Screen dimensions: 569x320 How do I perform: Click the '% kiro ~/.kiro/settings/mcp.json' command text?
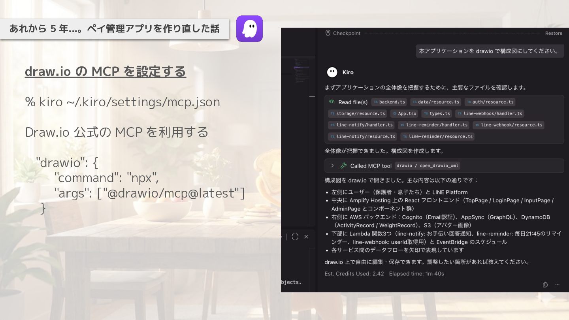pos(122,102)
